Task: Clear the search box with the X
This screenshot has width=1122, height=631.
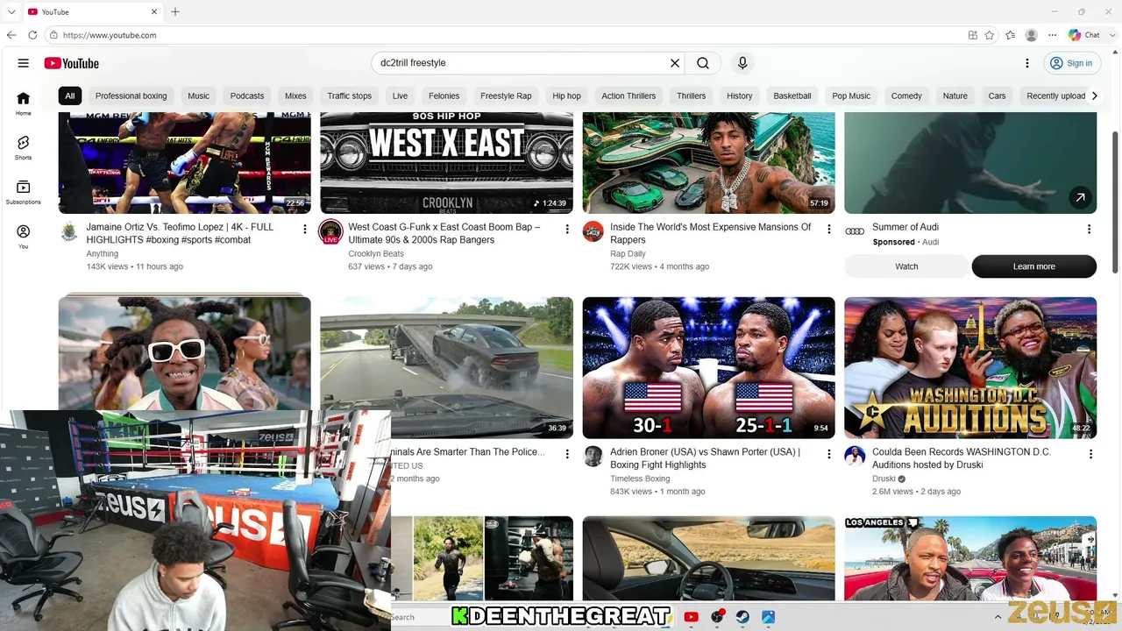Action: point(675,63)
